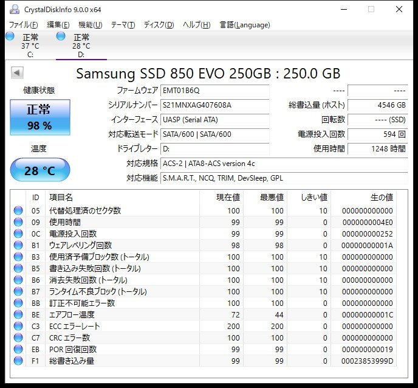Click the blue status orb for drive D:
The image size is (418, 388).
click(61, 36)
